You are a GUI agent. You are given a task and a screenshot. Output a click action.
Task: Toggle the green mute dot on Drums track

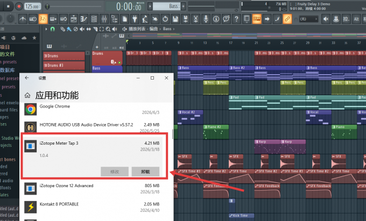pos(119,62)
